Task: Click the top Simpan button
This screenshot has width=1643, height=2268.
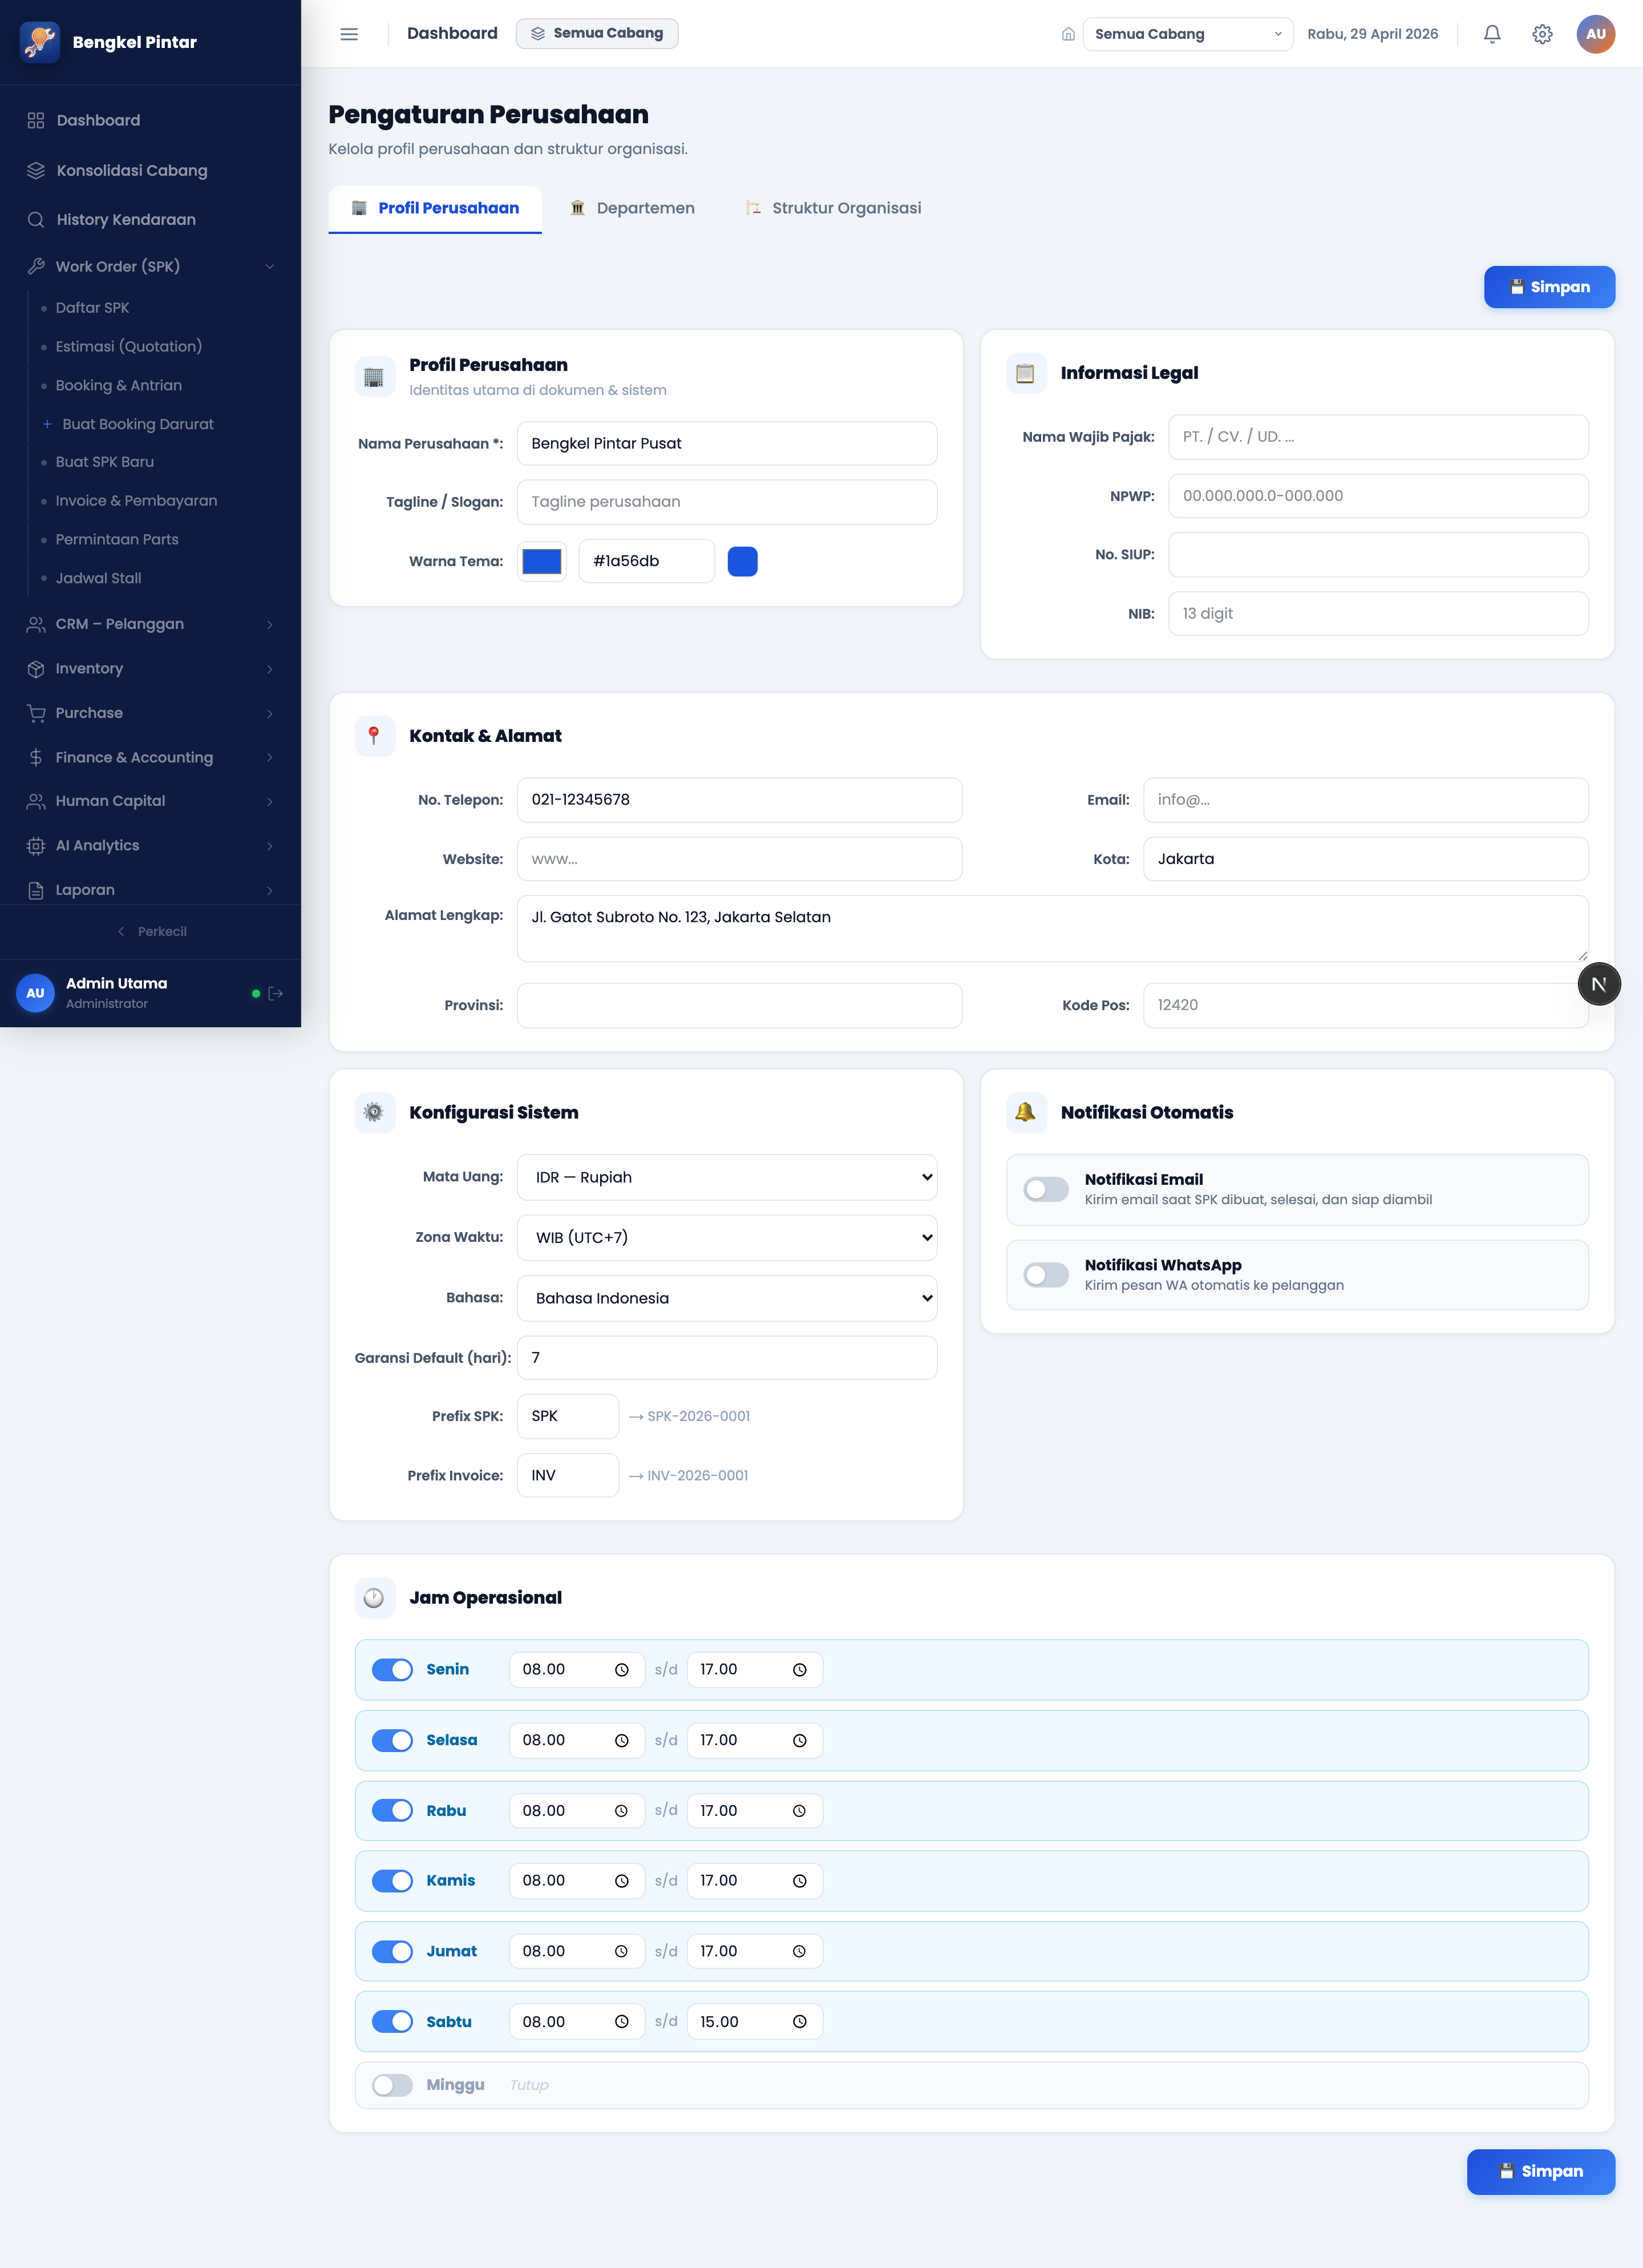Action: (x=1549, y=287)
